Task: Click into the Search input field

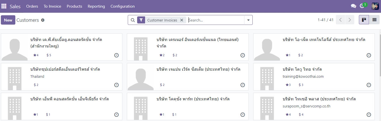Action: coord(215,20)
